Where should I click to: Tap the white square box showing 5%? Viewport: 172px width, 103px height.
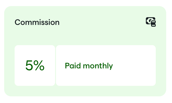click(35, 65)
